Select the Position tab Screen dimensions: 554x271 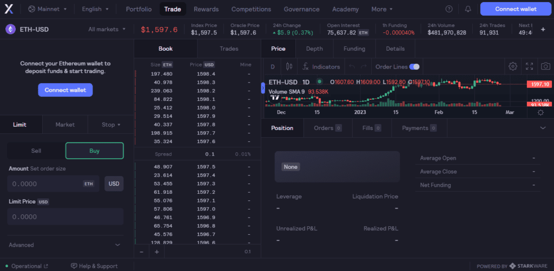282,128
